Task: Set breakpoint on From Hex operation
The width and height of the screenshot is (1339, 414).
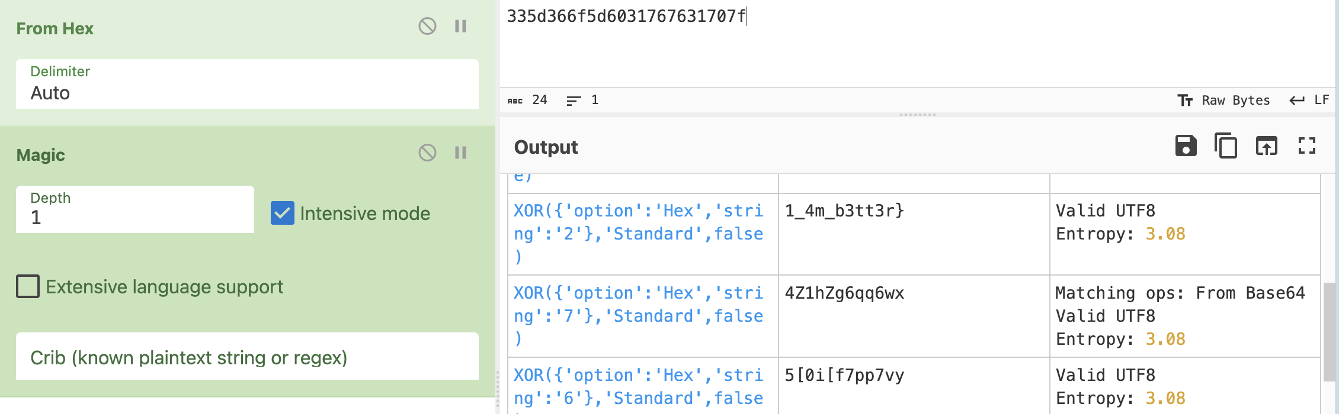Action: point(460,27)
